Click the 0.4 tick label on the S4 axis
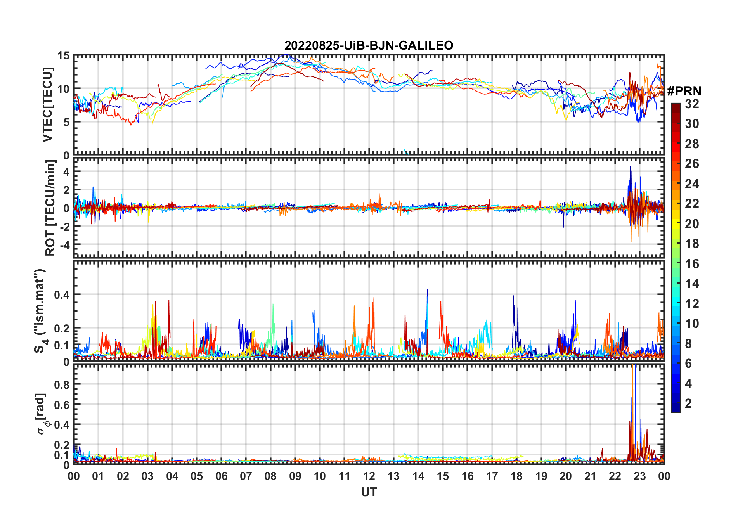 coord(61,295)
